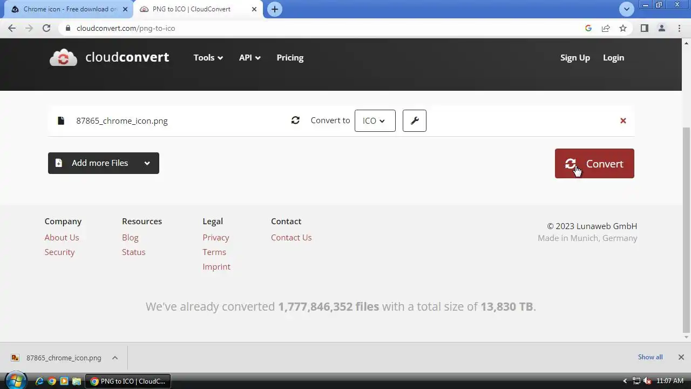Close the downloads bar with the X
This screenshot has width=691, height=389.
pyautogui.click(x=681, y=357)
